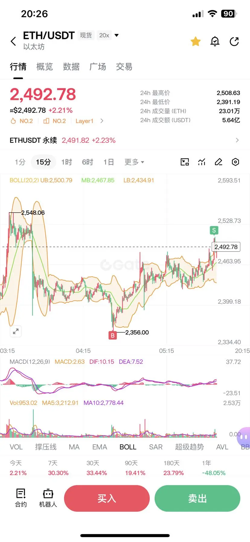Viewport: 250px width, 542px height.
Task: Tap the share icon
Action: pos(234,41)
